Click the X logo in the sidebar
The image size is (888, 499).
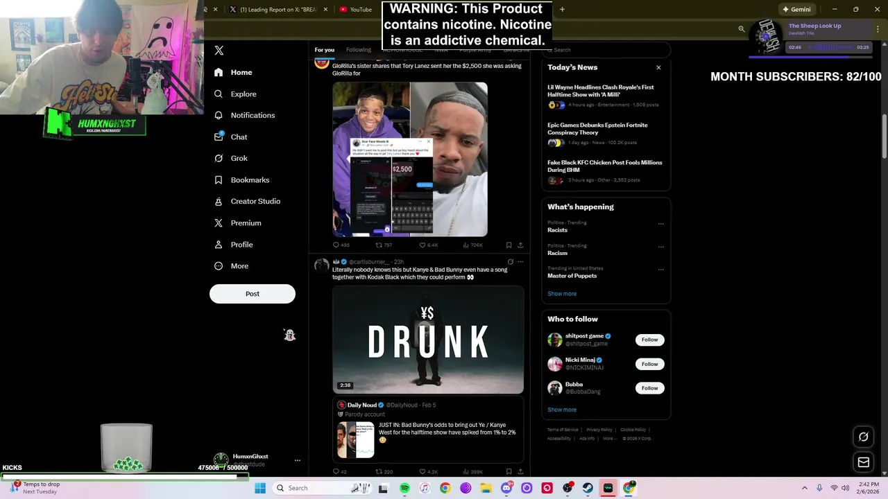point(219,51)
